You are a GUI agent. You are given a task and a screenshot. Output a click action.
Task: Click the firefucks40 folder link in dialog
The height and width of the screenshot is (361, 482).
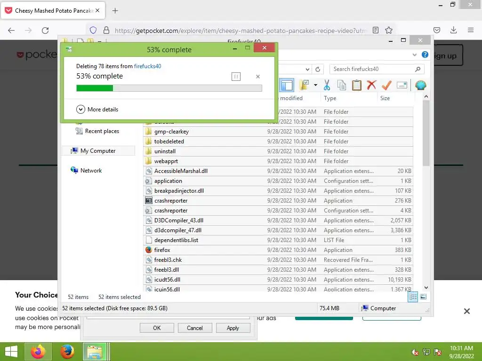tap(147, 66)
